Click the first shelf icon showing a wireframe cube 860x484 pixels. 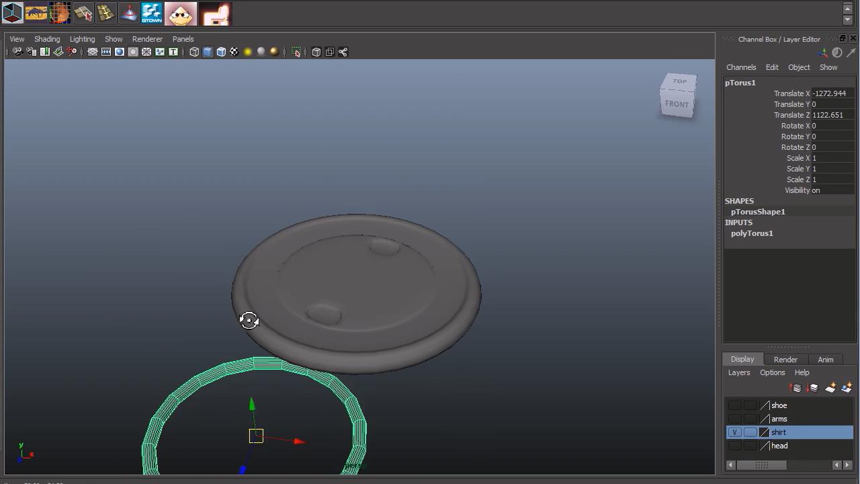click(x=12, y=13)
